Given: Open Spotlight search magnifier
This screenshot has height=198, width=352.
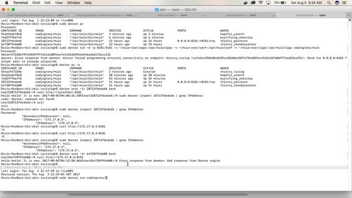Looking at the screenshot, I should (x=329, y=3).
